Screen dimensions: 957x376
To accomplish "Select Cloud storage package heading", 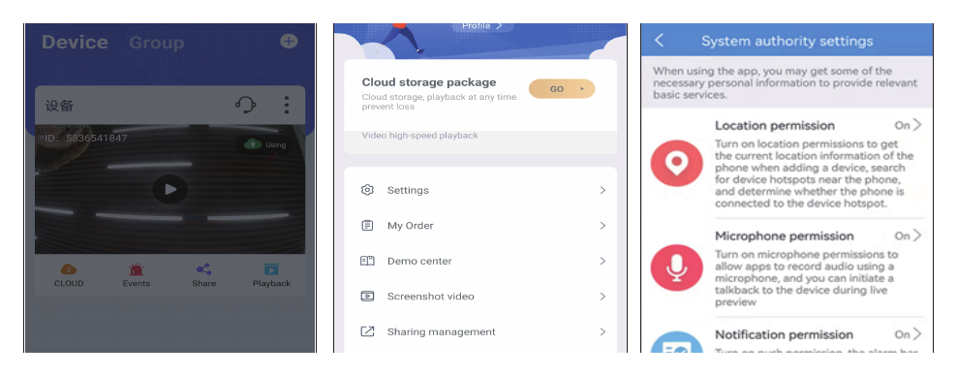I will pyautogui.click(x=429, y=82).
